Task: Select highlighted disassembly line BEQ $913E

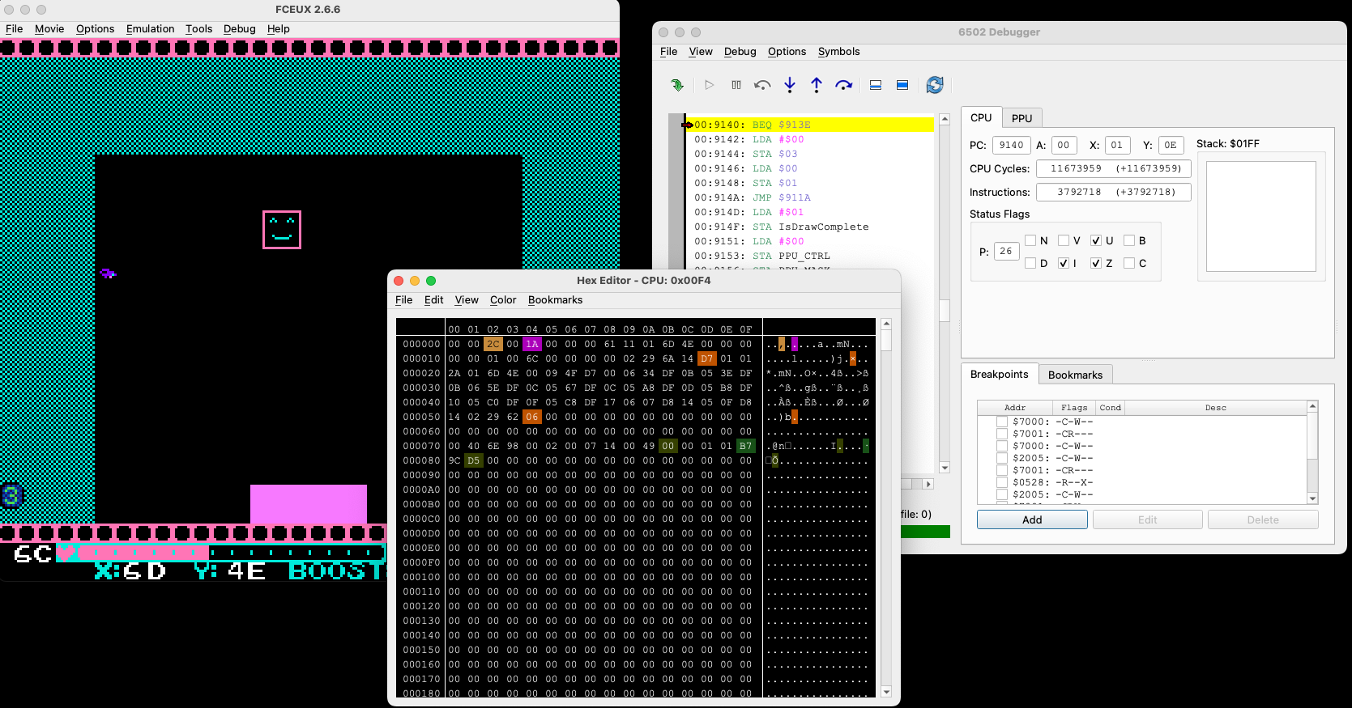Action: (x=810, y=125)
